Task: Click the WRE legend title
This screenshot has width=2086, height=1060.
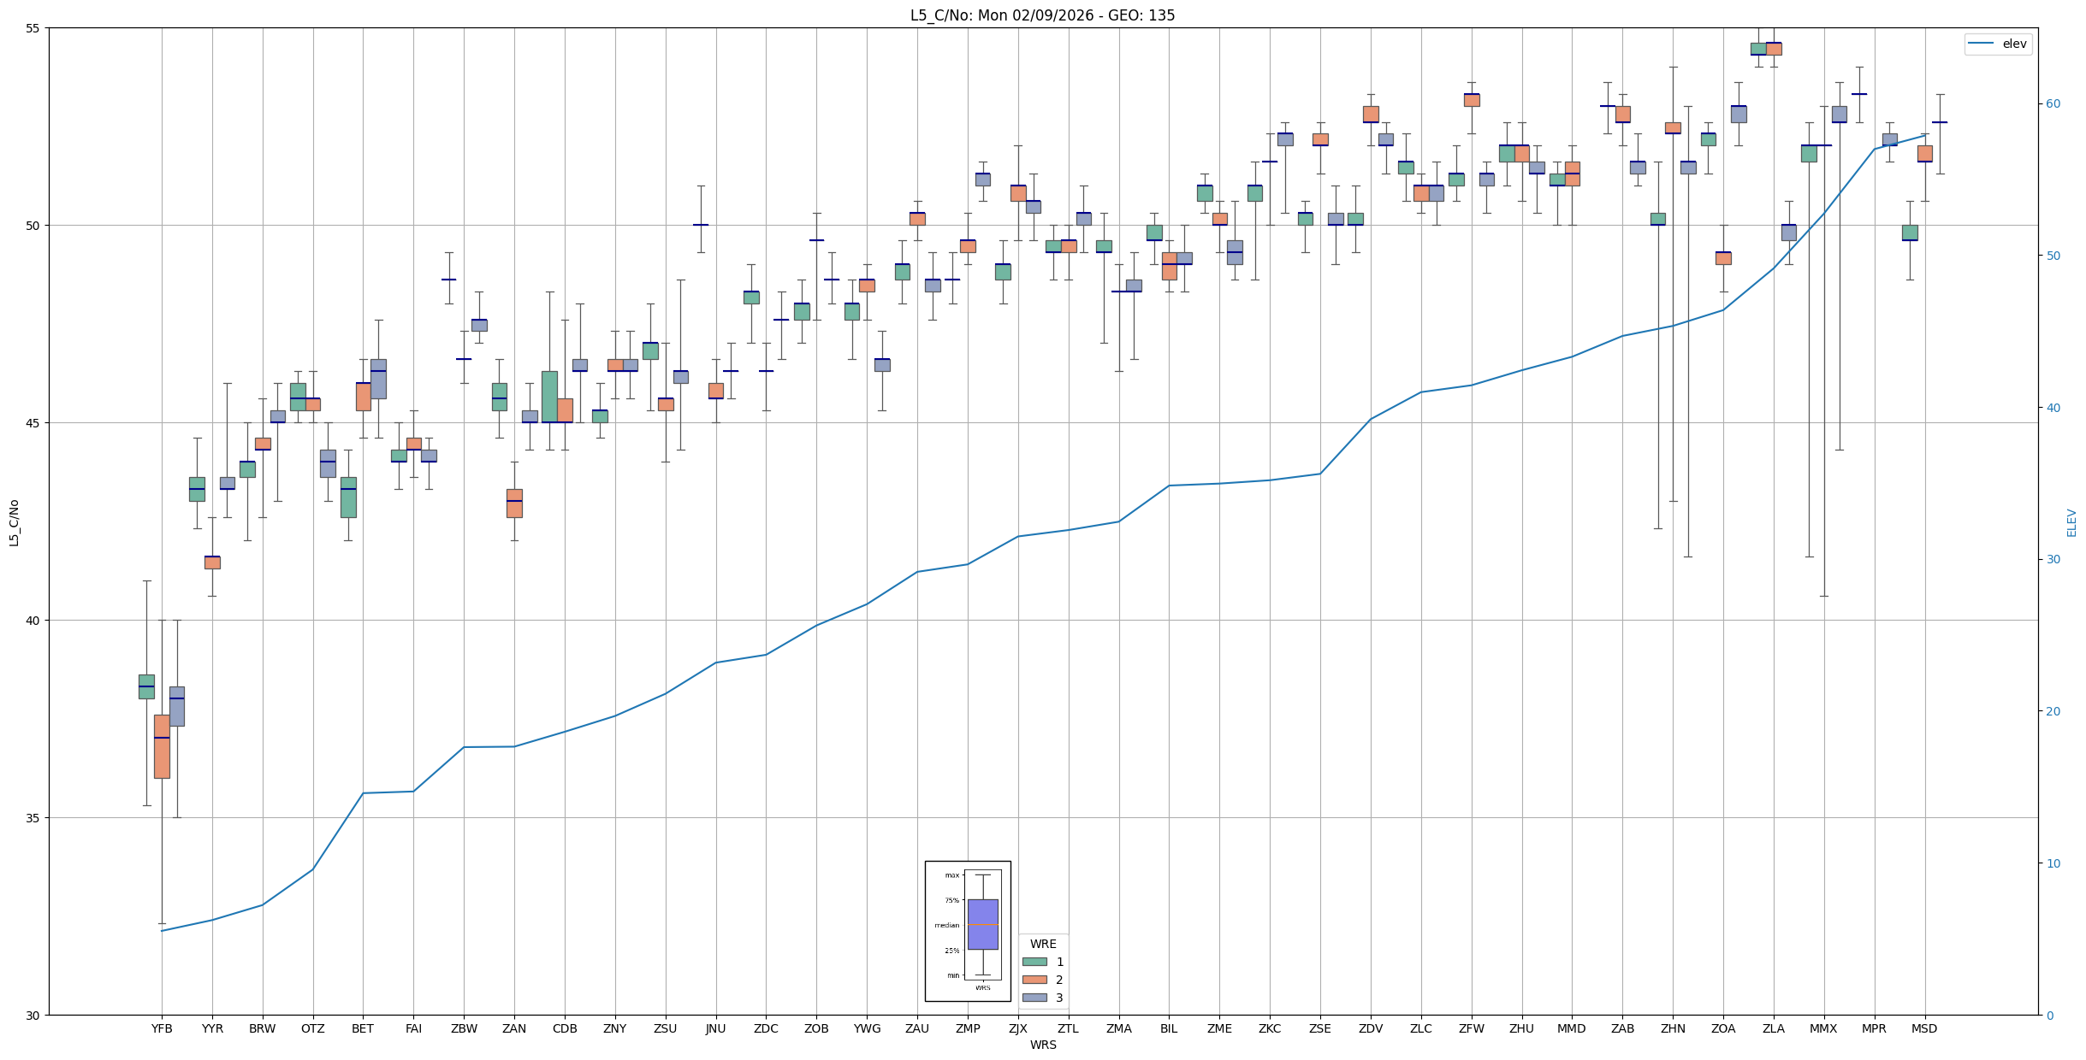Action: 1043,944
